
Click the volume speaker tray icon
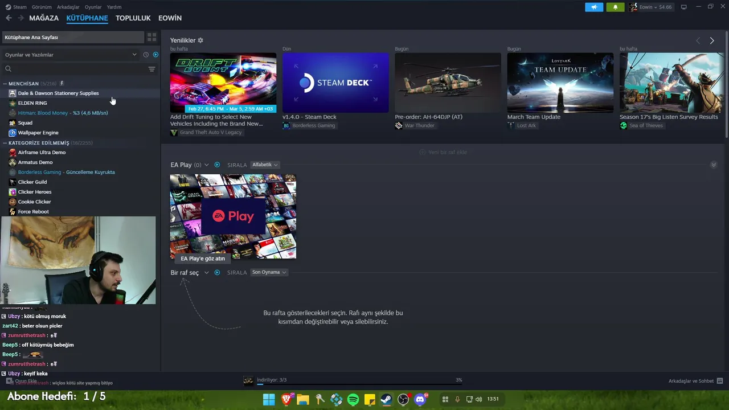[478, 399]
